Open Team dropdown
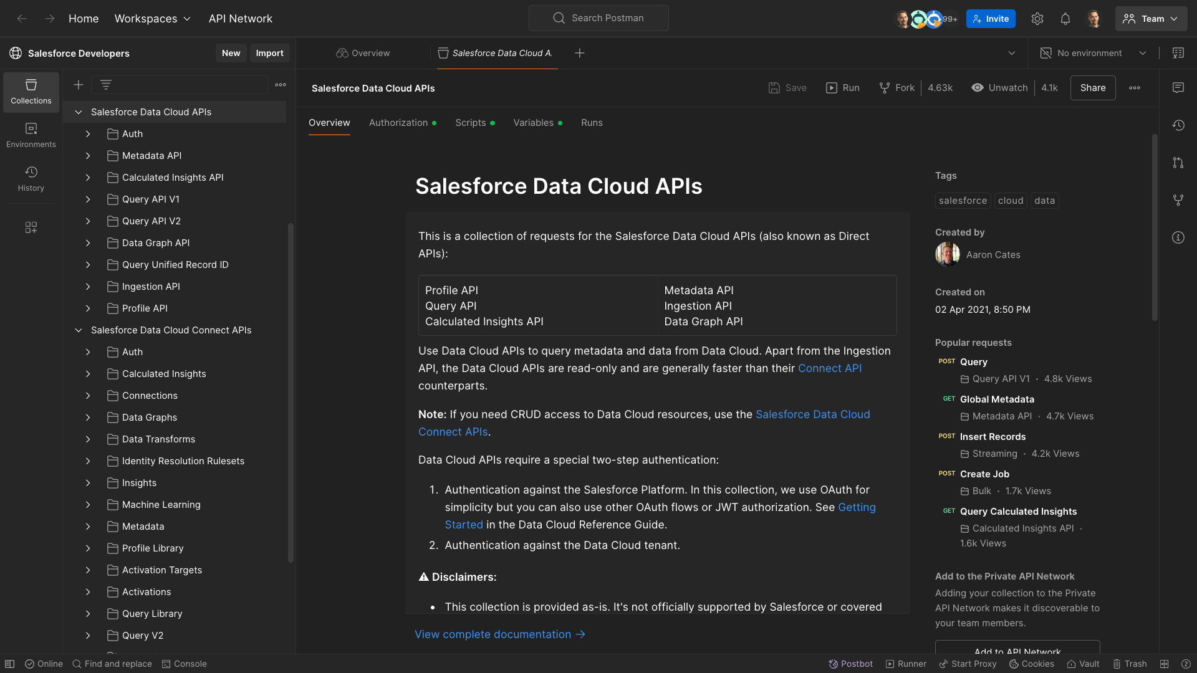Screen dimensions: 1197x673 (x=1151, y=19)
